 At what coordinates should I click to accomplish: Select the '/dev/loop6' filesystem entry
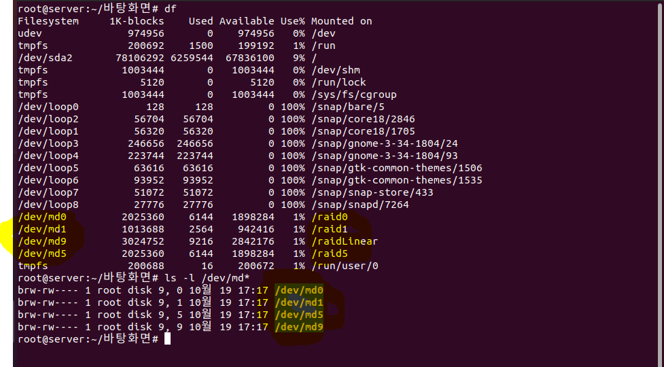(48, 180)
